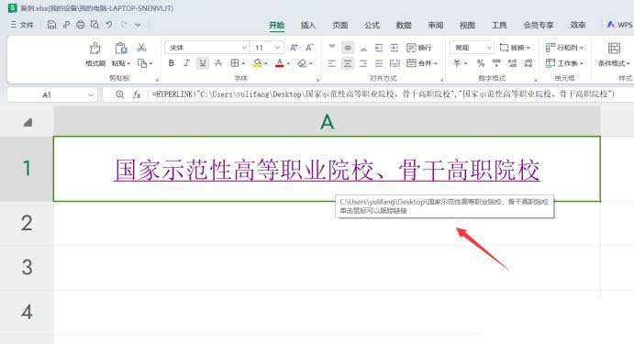Switch to the 页面 ribbon tab
The width and height of the screenshot is (634, 344).
(x=340, y=25)
